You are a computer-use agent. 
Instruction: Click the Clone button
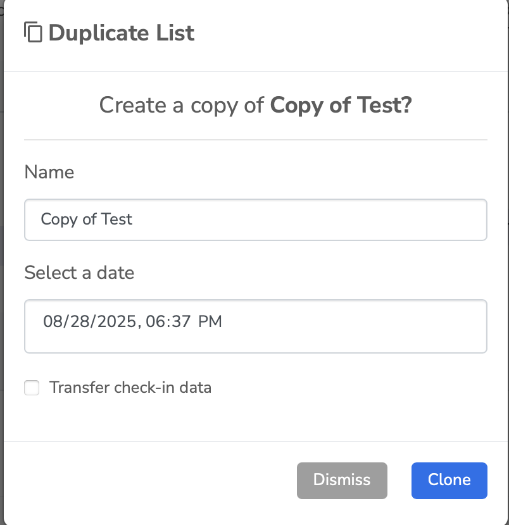(449, 481)
